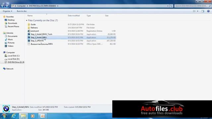Select the Step_3_UPDATE application icon
Image resolution: width=212 pixels, height=119 pixels.
29,41
